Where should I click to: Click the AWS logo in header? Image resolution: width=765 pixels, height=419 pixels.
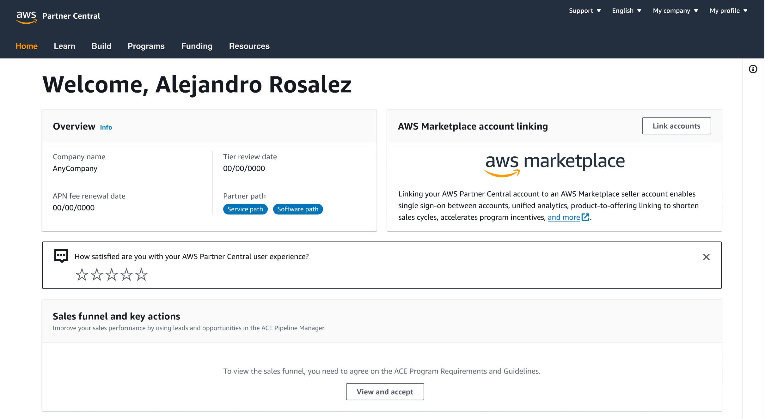pyautogui.click(x=26, y=16)
